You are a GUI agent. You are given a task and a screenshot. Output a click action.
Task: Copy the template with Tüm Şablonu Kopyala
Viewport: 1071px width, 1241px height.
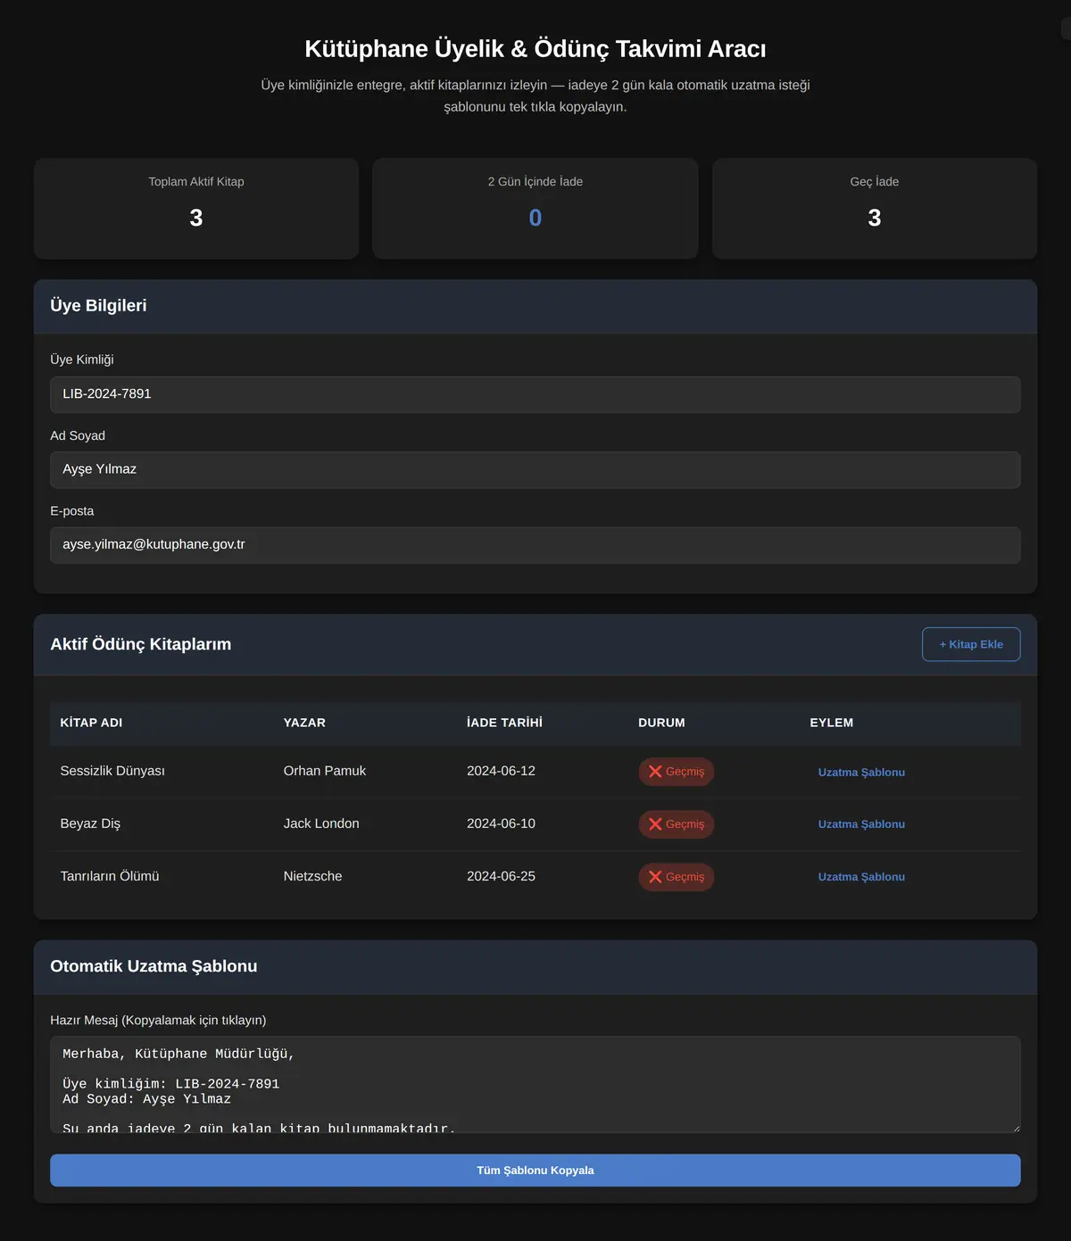coord(535,1171)
